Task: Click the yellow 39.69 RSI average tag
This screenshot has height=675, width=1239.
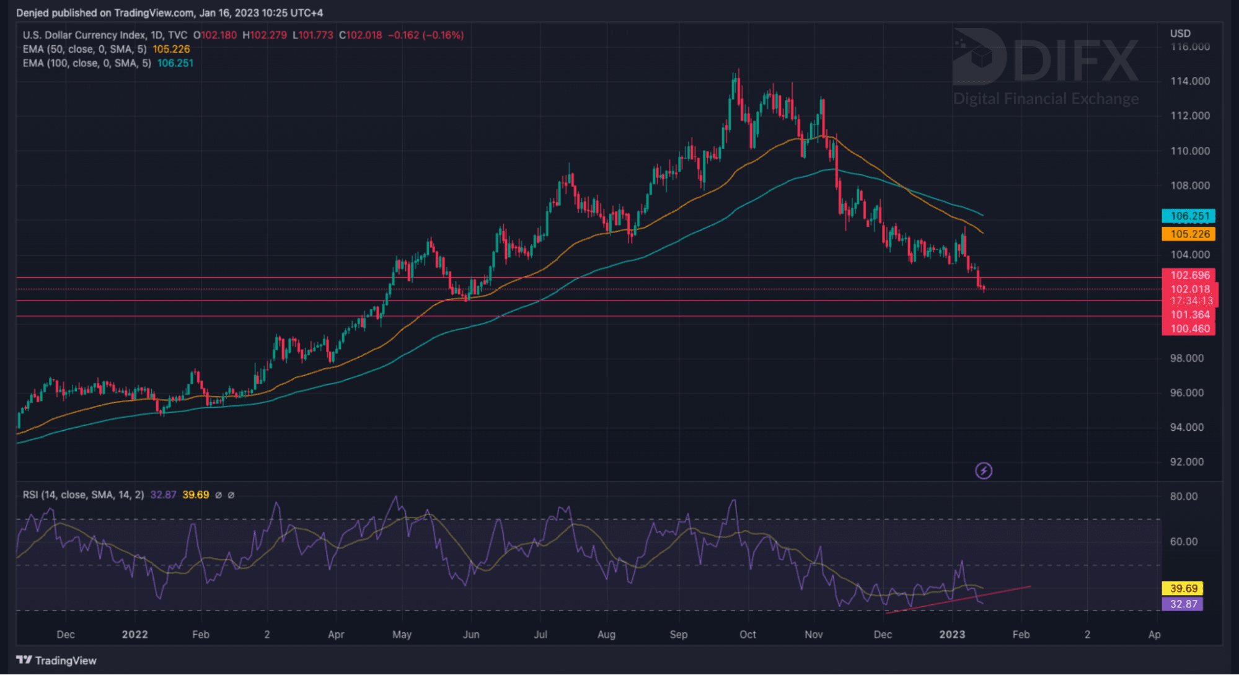Action: pyautogui.click(x=1182, y=588)
